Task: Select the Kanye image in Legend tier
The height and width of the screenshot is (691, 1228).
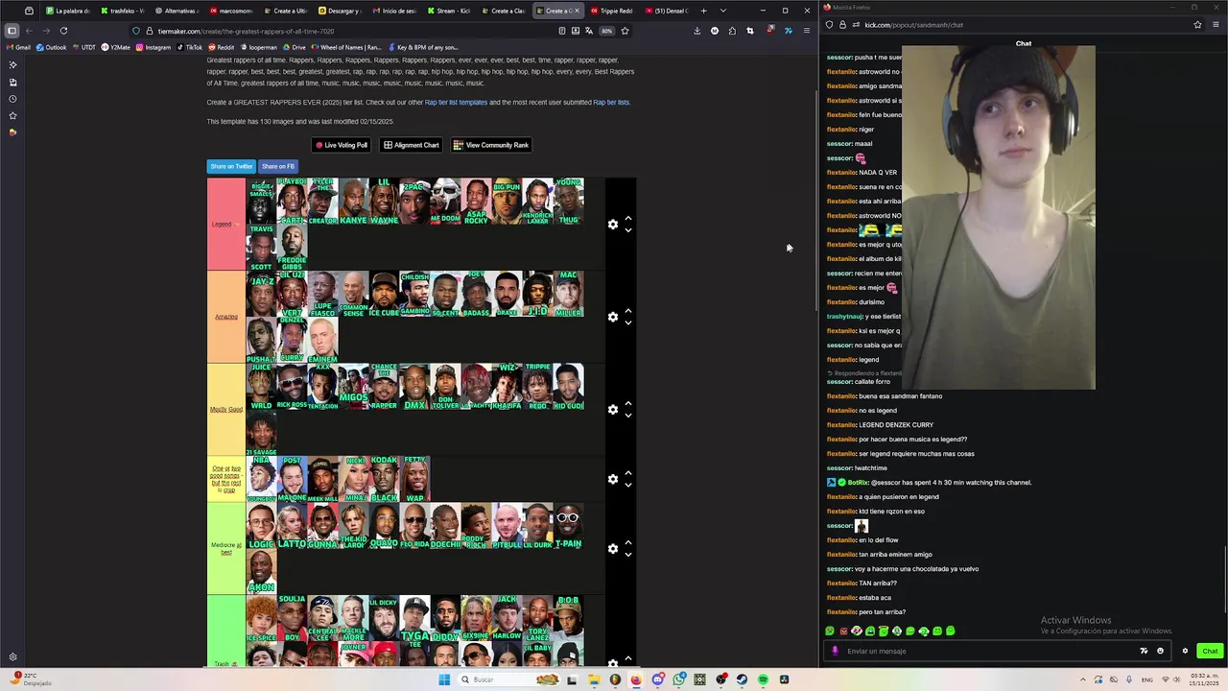Action: 353,202
